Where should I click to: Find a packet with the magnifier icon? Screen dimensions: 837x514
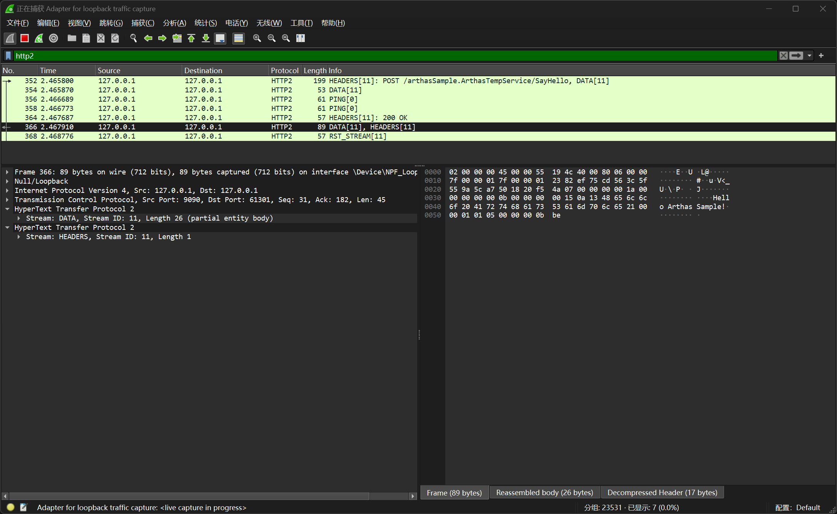(x=133, y=38)
